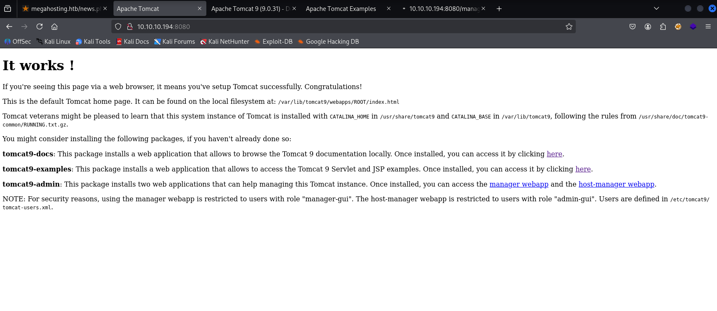
Task: Open the Kali Tools bookmark
Action: point(93,42)
